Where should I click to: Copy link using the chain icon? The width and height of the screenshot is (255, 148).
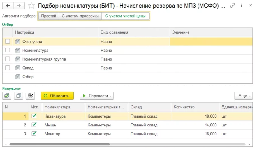pos(232,5)
